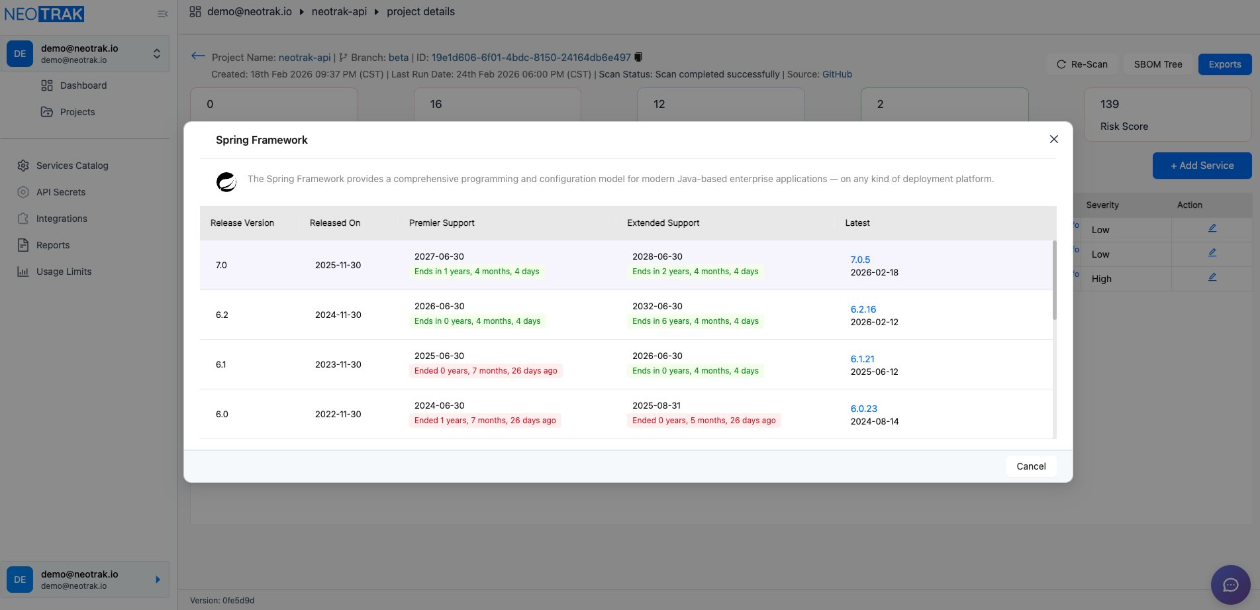Click the Spring Framework logo in the dialog
This screenshot has height=610, width=1260.
tap(226, 181)
